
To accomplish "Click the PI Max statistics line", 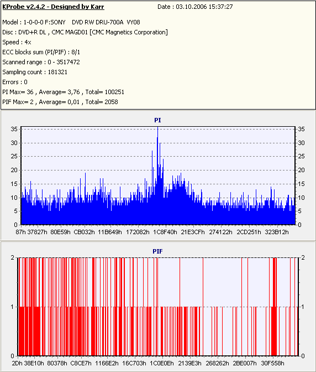I will coord(63,92).
